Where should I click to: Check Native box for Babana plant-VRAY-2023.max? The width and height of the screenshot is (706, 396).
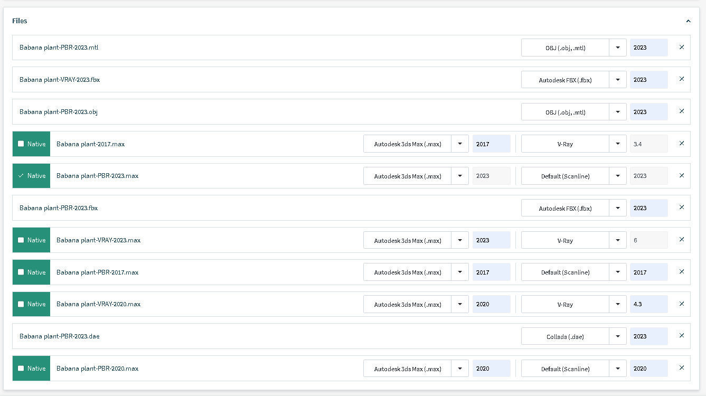21,240
